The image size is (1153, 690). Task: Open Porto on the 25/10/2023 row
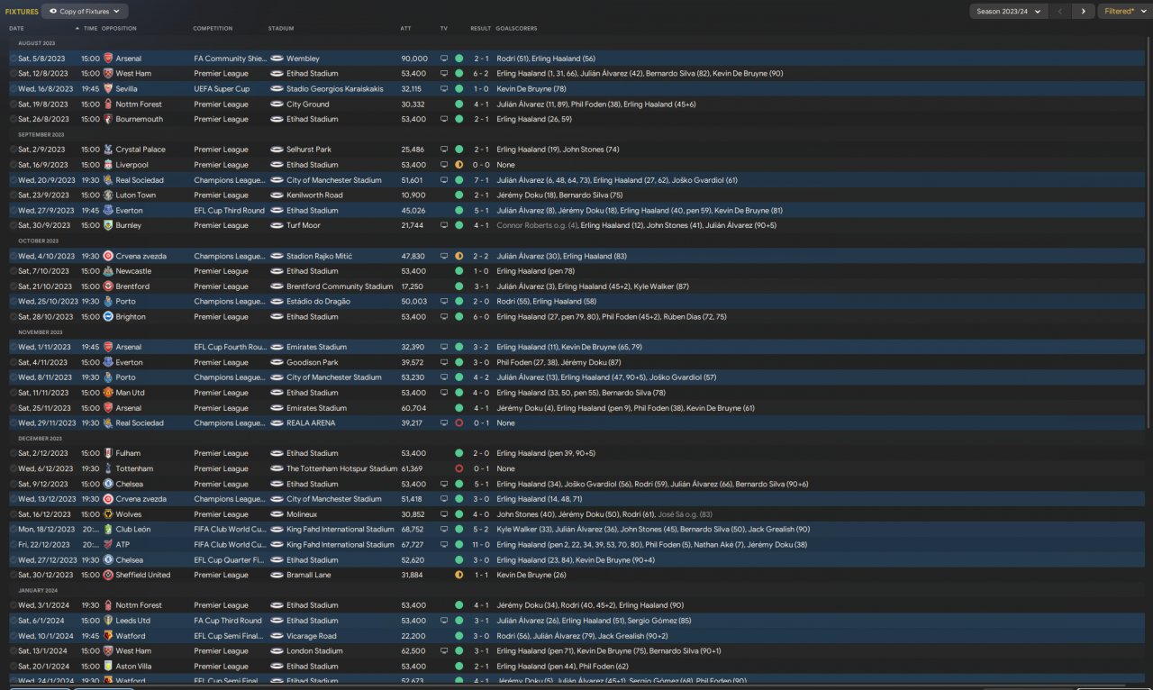(x=126, y=302)
